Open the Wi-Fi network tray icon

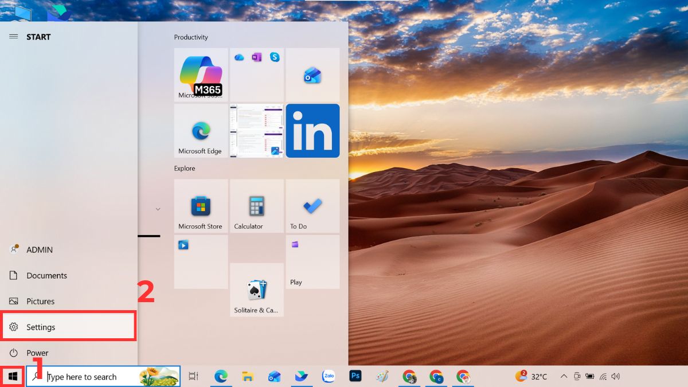603,377
